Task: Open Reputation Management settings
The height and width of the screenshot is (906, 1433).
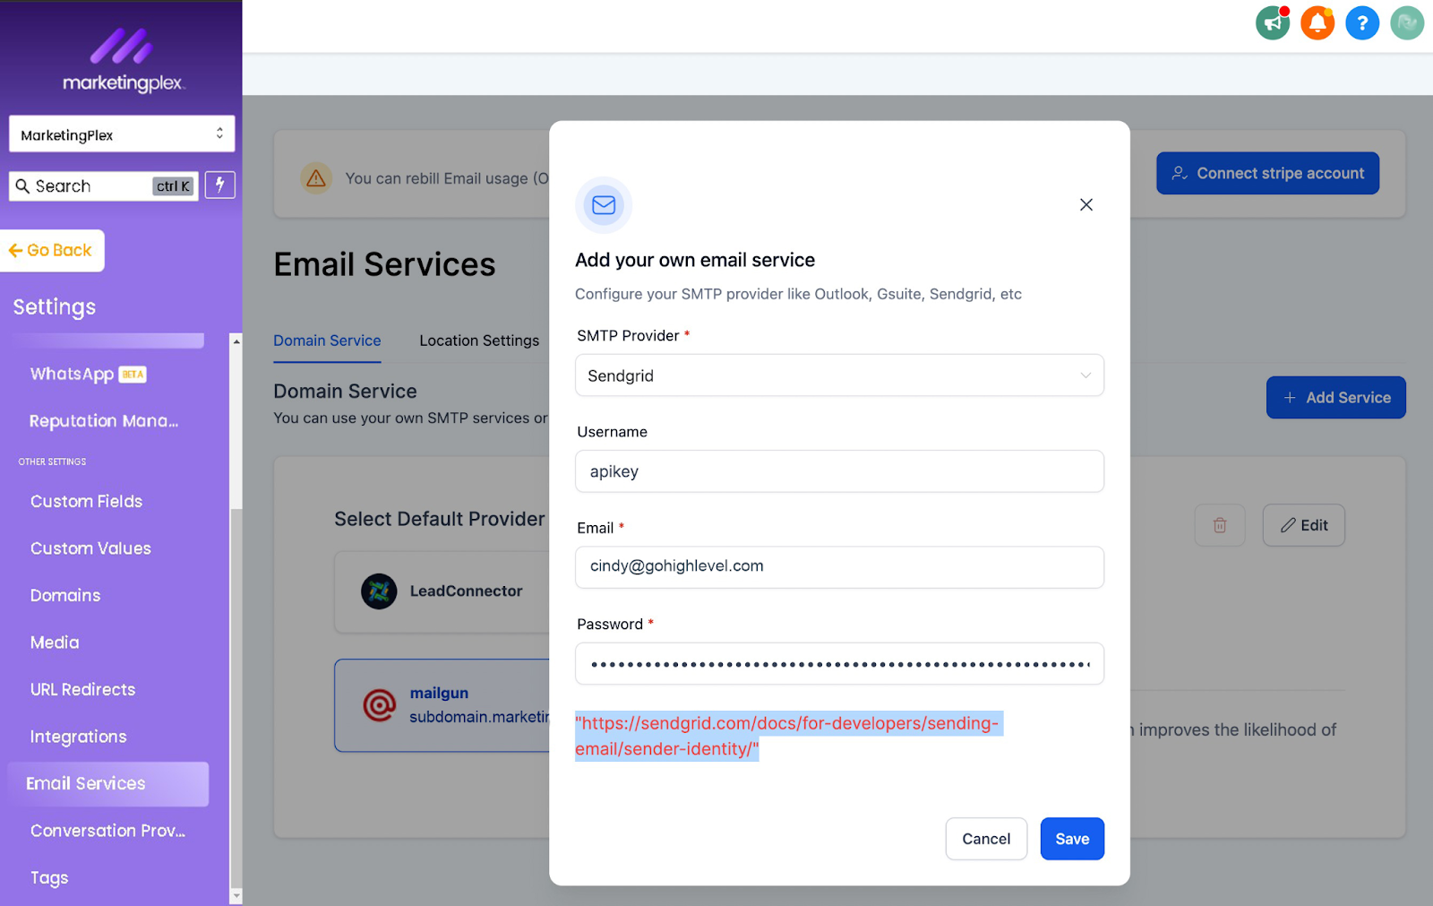Action: 104,421
